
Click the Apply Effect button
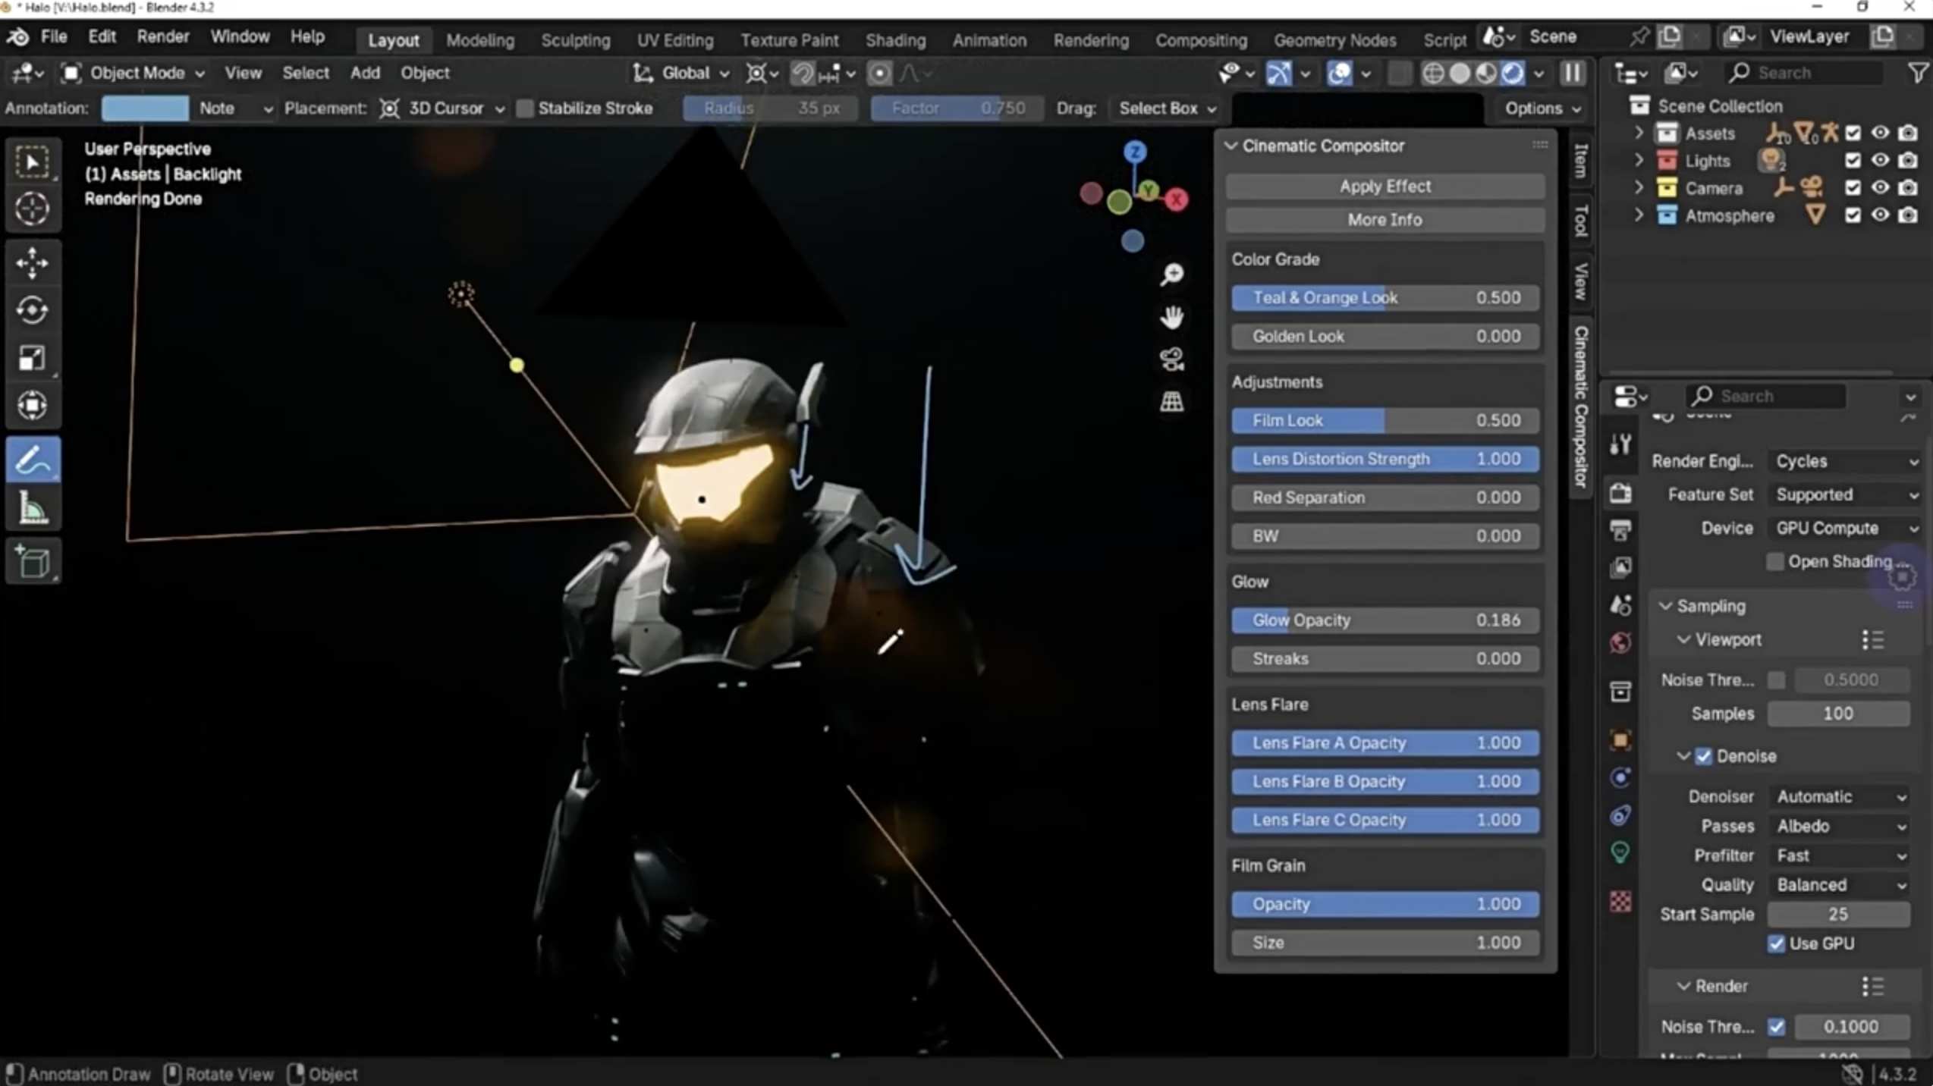[1385, 186]
